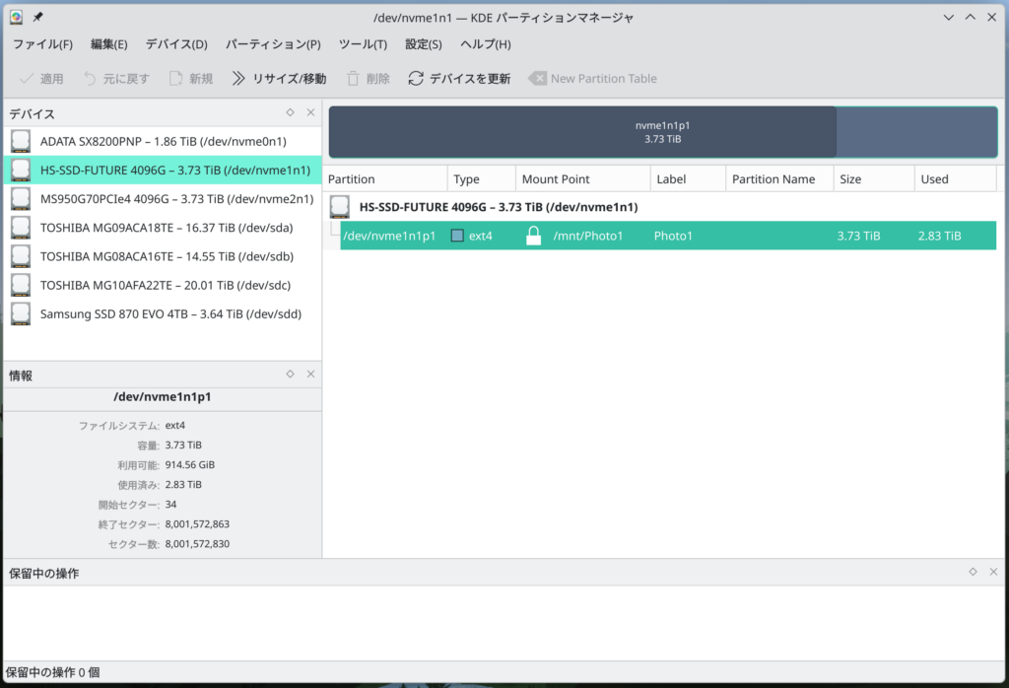Viewport: 1009px width, 688px height.
Task: Open the Partition (パーティション) menu
Action: coord(273,44)
